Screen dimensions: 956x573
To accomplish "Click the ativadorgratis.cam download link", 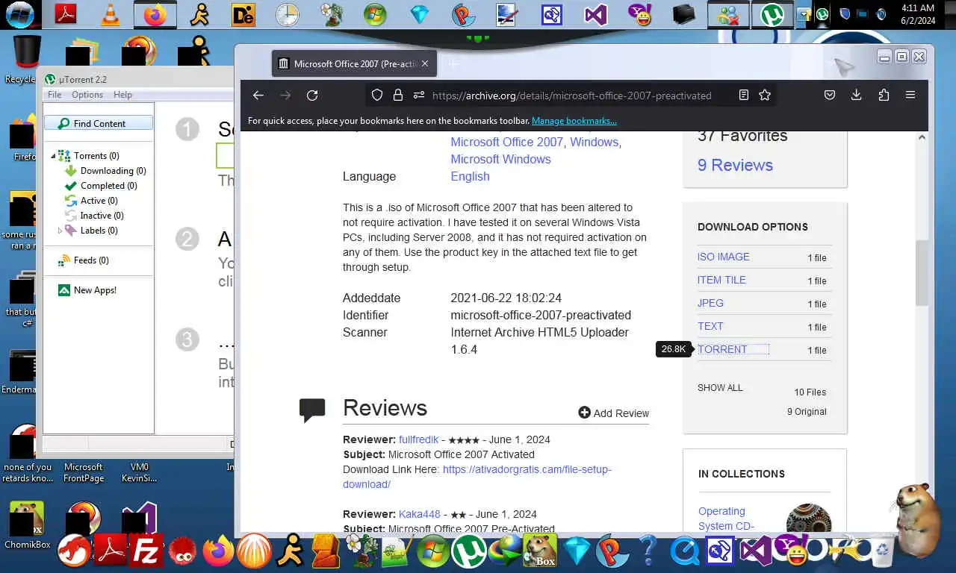I will pyautogui.click(x=477, y=477).
